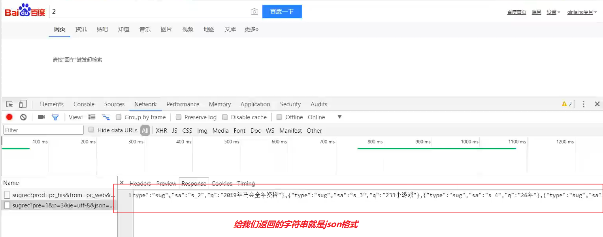The height and width of the screenshot is (237, 603).
Task: Filter requests by All types
Action: tap(145, 130)
